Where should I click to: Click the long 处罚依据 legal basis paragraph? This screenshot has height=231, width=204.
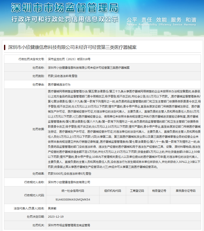pyautogui.click(x=124, y=129)
